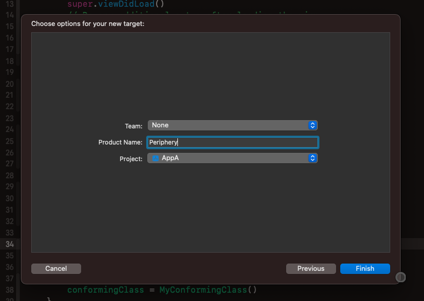424x301 pixels.
Task: Open the Team dropdown set to None
Action: coord(233,125)
